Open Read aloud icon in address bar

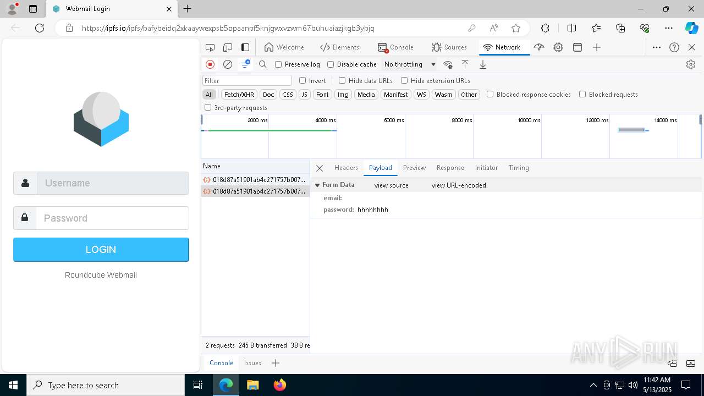[494, 28]
